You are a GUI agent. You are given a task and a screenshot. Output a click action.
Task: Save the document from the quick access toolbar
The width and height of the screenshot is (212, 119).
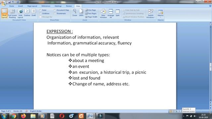click(x=9, y=2)
